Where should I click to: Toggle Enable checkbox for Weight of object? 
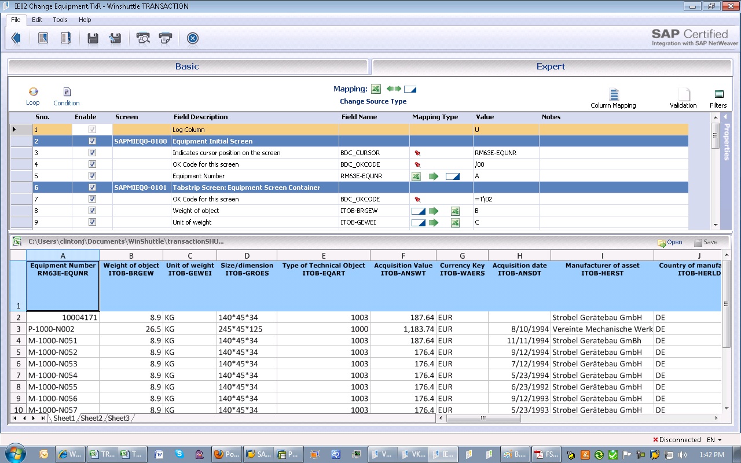tap(92, 211)
